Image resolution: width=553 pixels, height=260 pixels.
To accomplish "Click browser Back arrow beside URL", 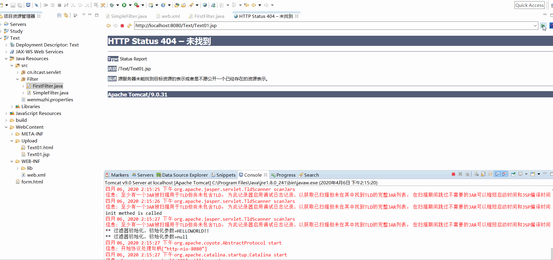I will click(x=109, y=26).
